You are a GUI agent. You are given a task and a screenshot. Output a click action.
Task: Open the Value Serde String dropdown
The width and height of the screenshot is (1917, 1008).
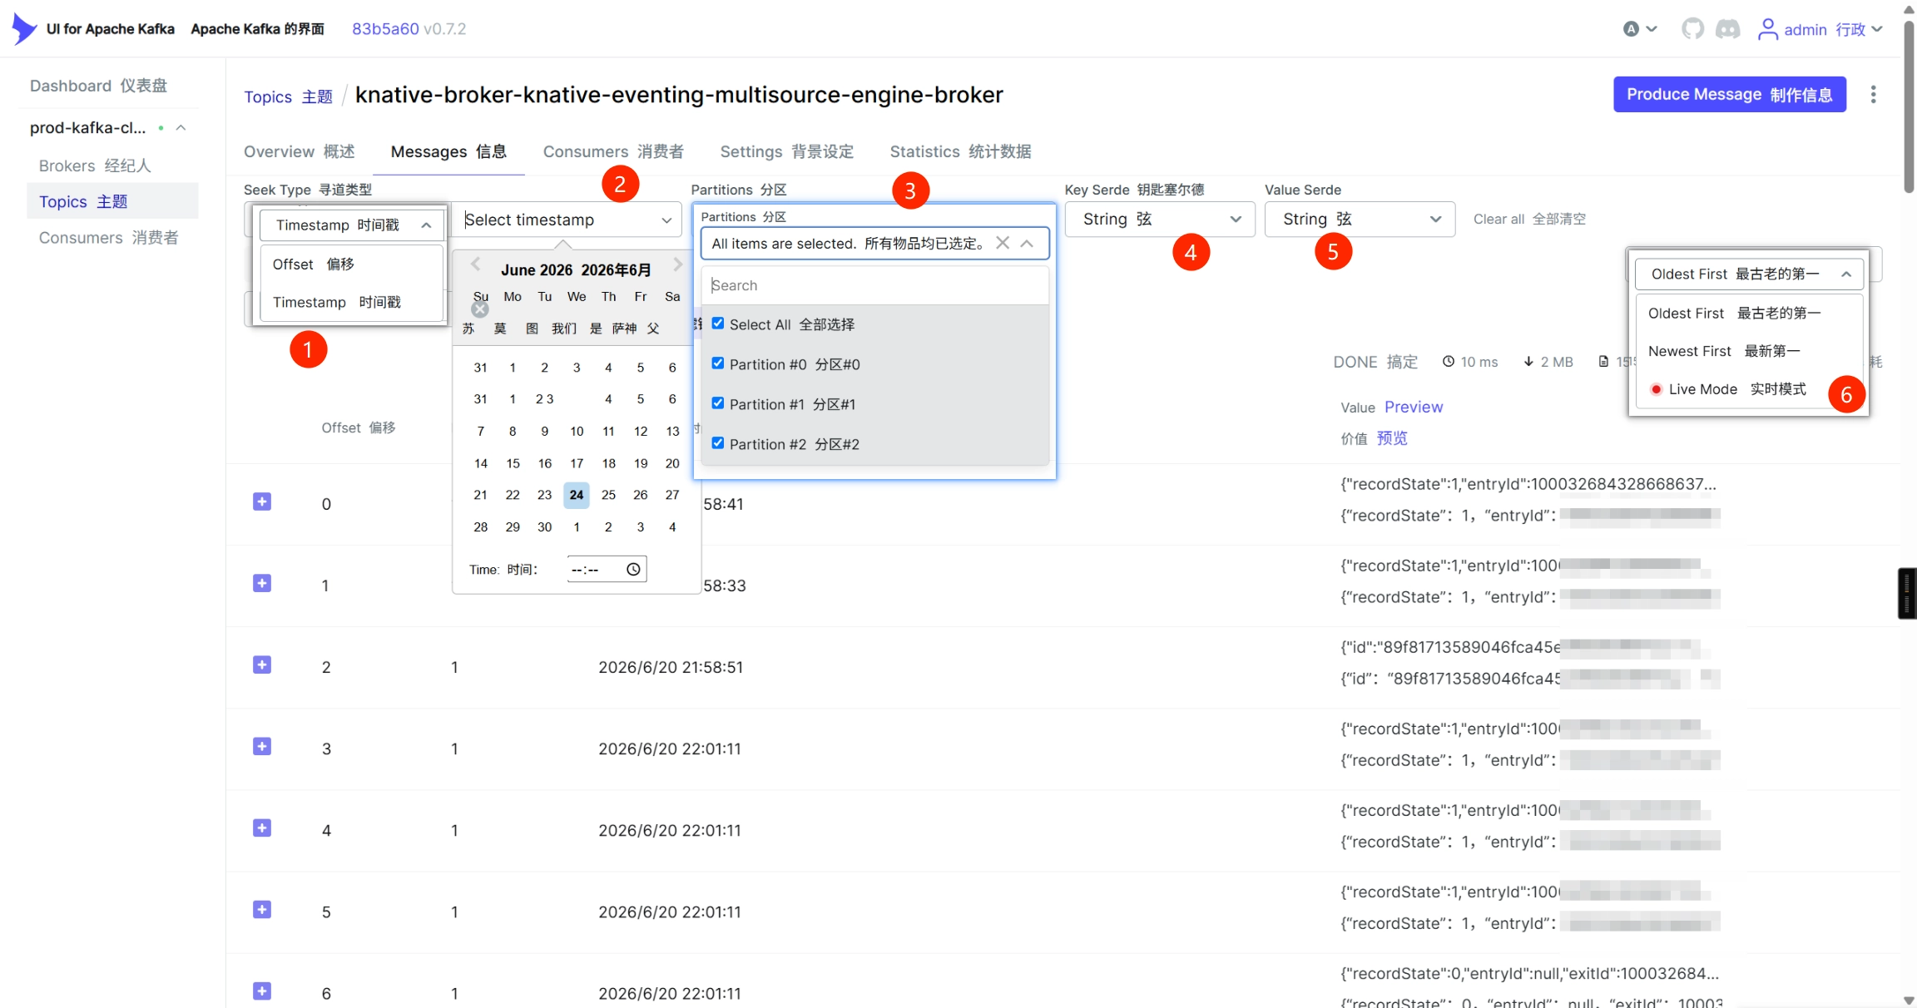(x=1360, y=220)
